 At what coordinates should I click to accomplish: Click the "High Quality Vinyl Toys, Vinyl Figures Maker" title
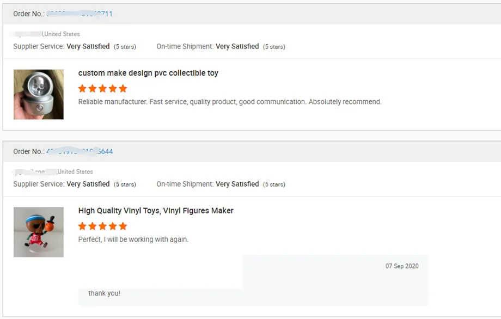pos(156,211)
